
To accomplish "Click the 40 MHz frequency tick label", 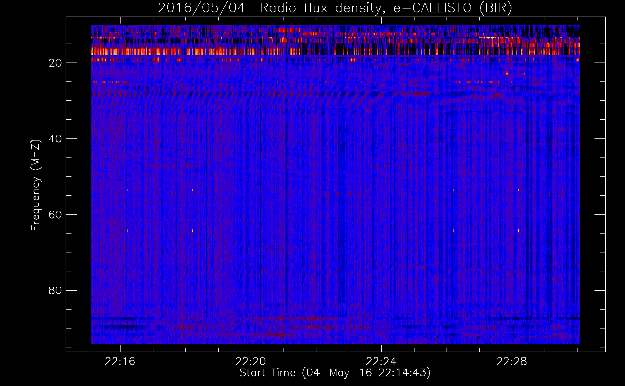I will [55, 139].
